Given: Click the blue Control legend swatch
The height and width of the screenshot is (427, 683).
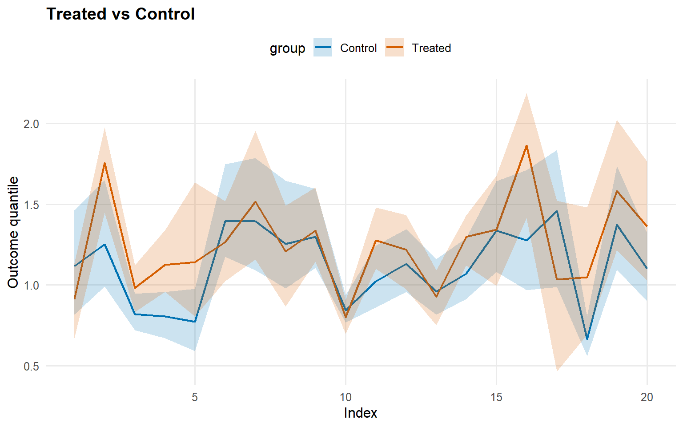Looking at the screenshot, I should pos(323,48).
